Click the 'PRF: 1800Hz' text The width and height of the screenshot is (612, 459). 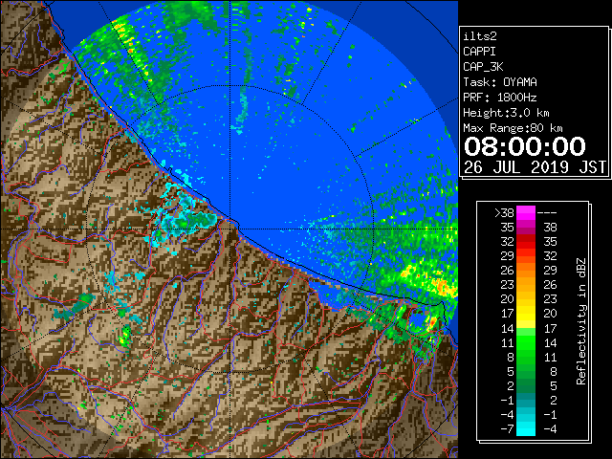click(x=500, y=98)
